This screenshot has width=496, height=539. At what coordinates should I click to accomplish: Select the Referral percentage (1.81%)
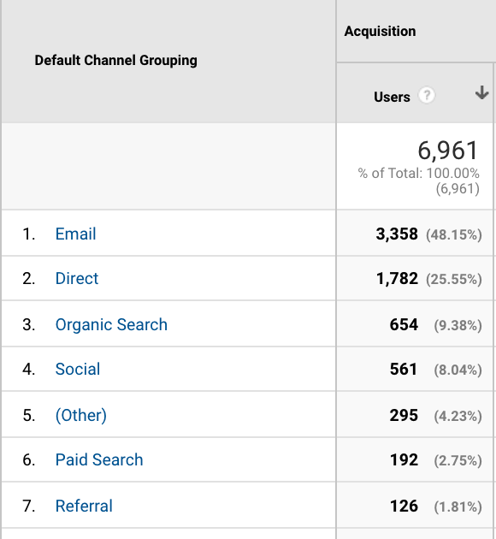pyautogui.click(x=458, y=507)
